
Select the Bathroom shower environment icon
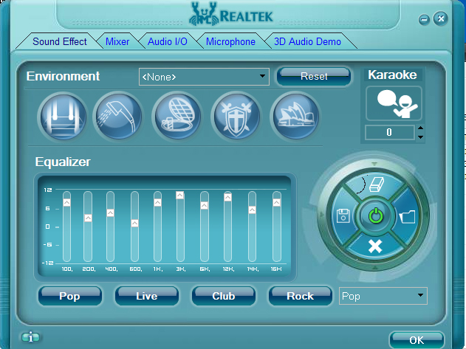click(118, 117)
